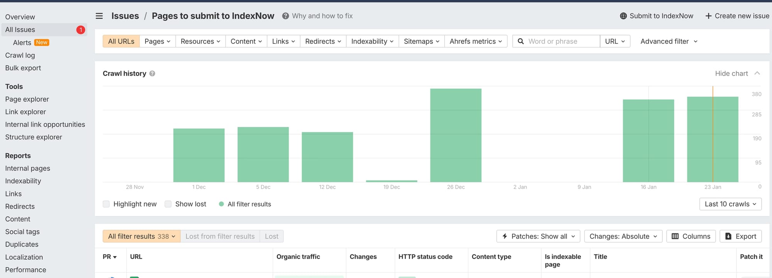Open the Changes: Absolute dropdown

(x=623, y=236)
